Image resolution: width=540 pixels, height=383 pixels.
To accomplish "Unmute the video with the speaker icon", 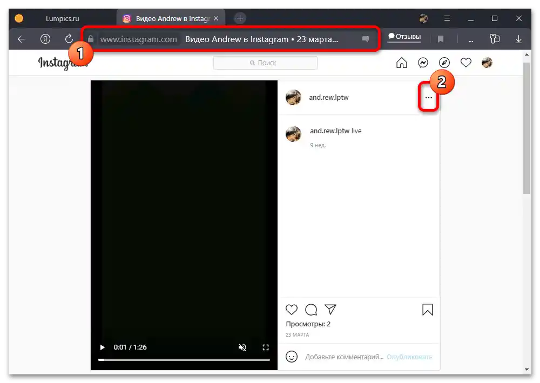I will [242, 347].
